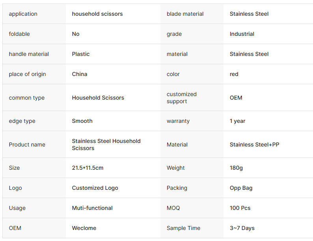Click the 'Customized Logo' value
313x241 pixels.
95,188
